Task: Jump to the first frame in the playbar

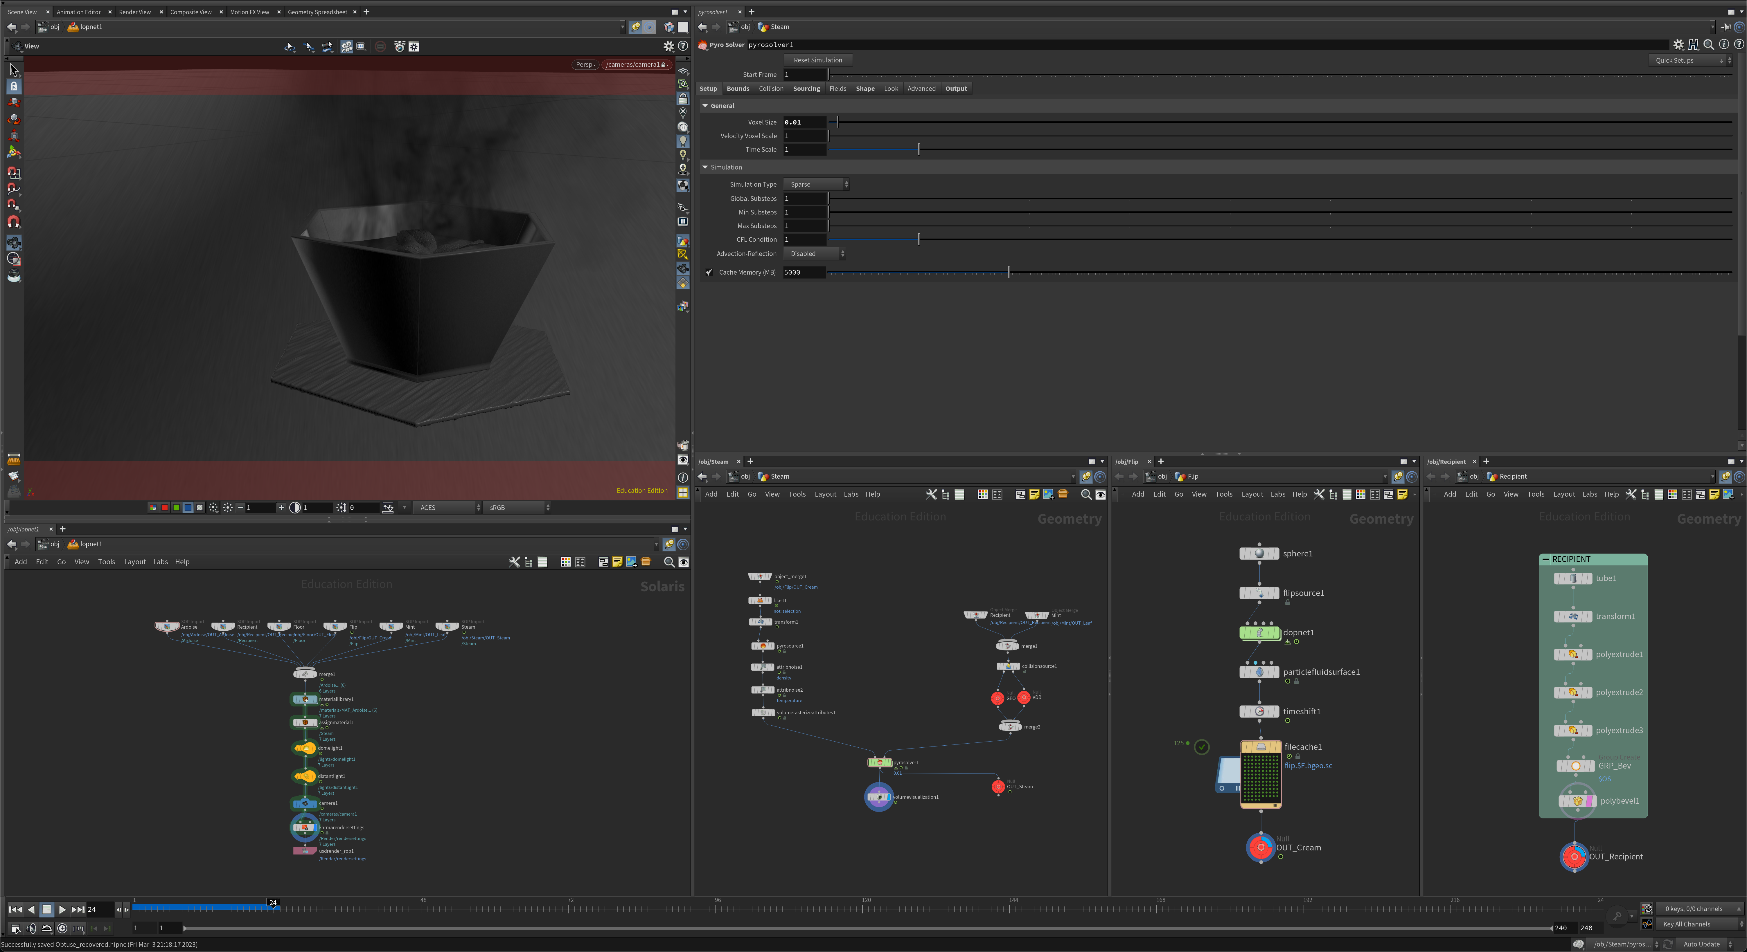Action: (15, 909)
